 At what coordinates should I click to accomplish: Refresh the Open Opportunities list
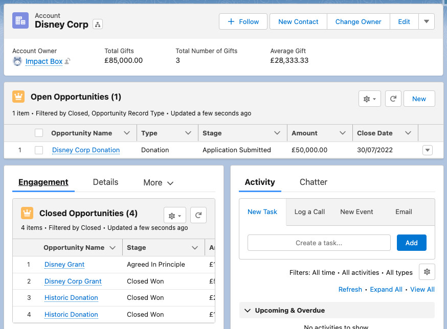[393, 99]
